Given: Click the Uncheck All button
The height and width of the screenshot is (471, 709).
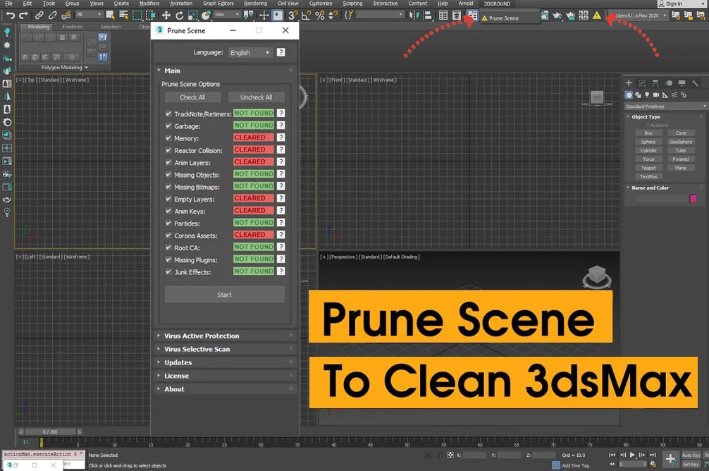Looking at the screenshot, I should click(x=256, y=97).
